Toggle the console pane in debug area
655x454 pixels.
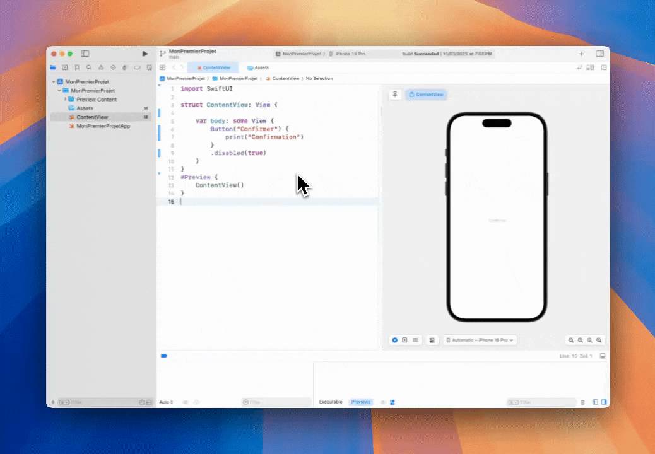pyautogui.click(x=604, y=402)
